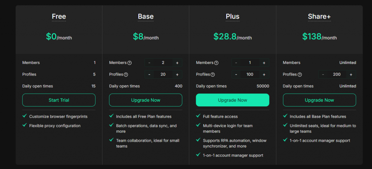This screenshot has height=169, width=372.
Task: Click help icon next to Share+ plan Profiles
Action: tap(300, 75)
